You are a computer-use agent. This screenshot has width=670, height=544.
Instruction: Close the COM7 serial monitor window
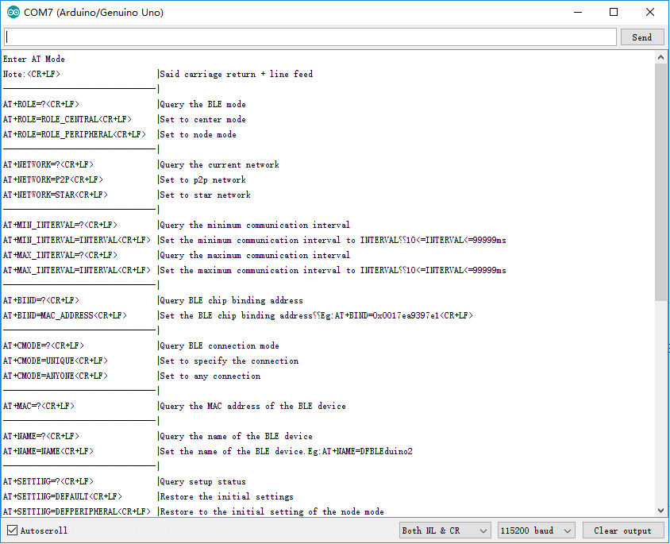650,13
